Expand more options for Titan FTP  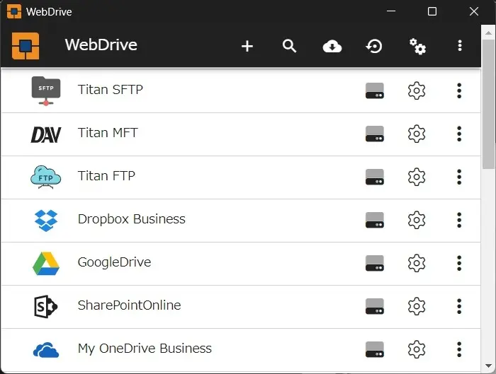459,177
